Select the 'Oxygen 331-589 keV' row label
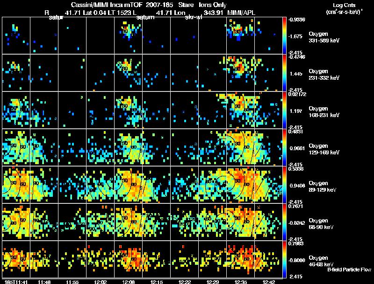Screen dimensions: 374x284 click(324, 37)
